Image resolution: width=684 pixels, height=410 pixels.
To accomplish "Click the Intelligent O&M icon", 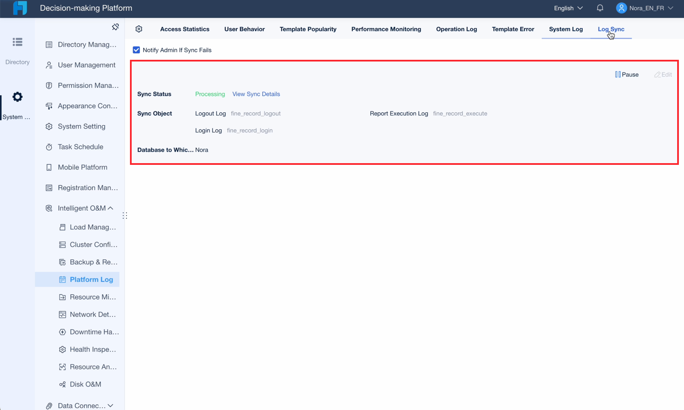I will point(49,208).
